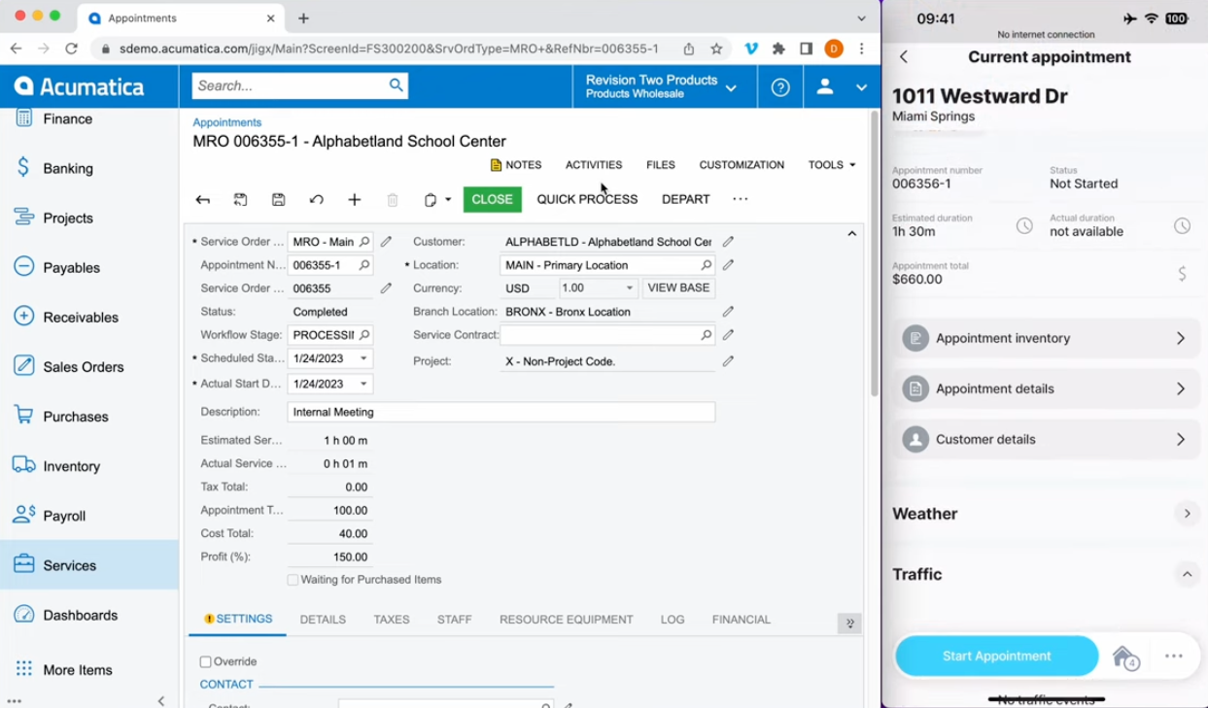Open Payroll module
The height and width of the screenshot is (708, 1208).
pos(64,516)
